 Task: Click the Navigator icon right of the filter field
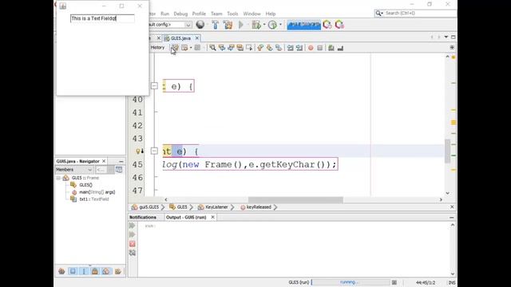pos(119,170)
